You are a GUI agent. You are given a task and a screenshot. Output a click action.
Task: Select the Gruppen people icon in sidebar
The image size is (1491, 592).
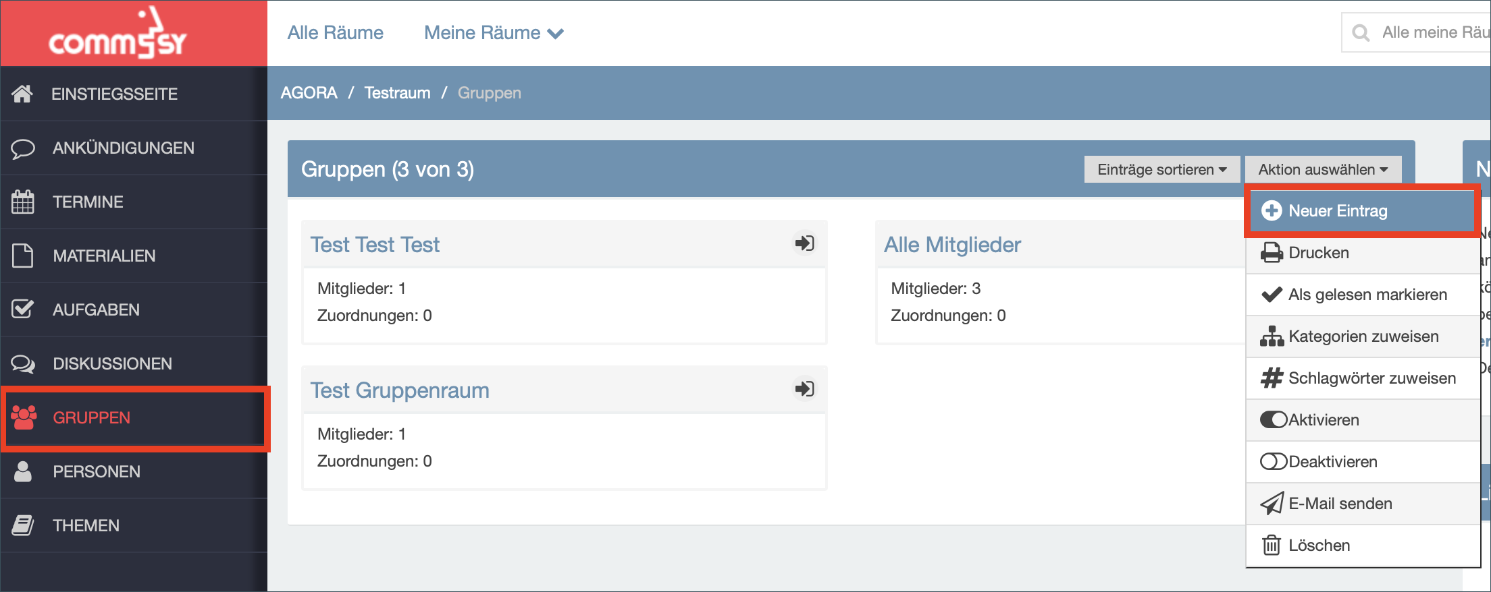pyautogui.click(x=24, y=417)
